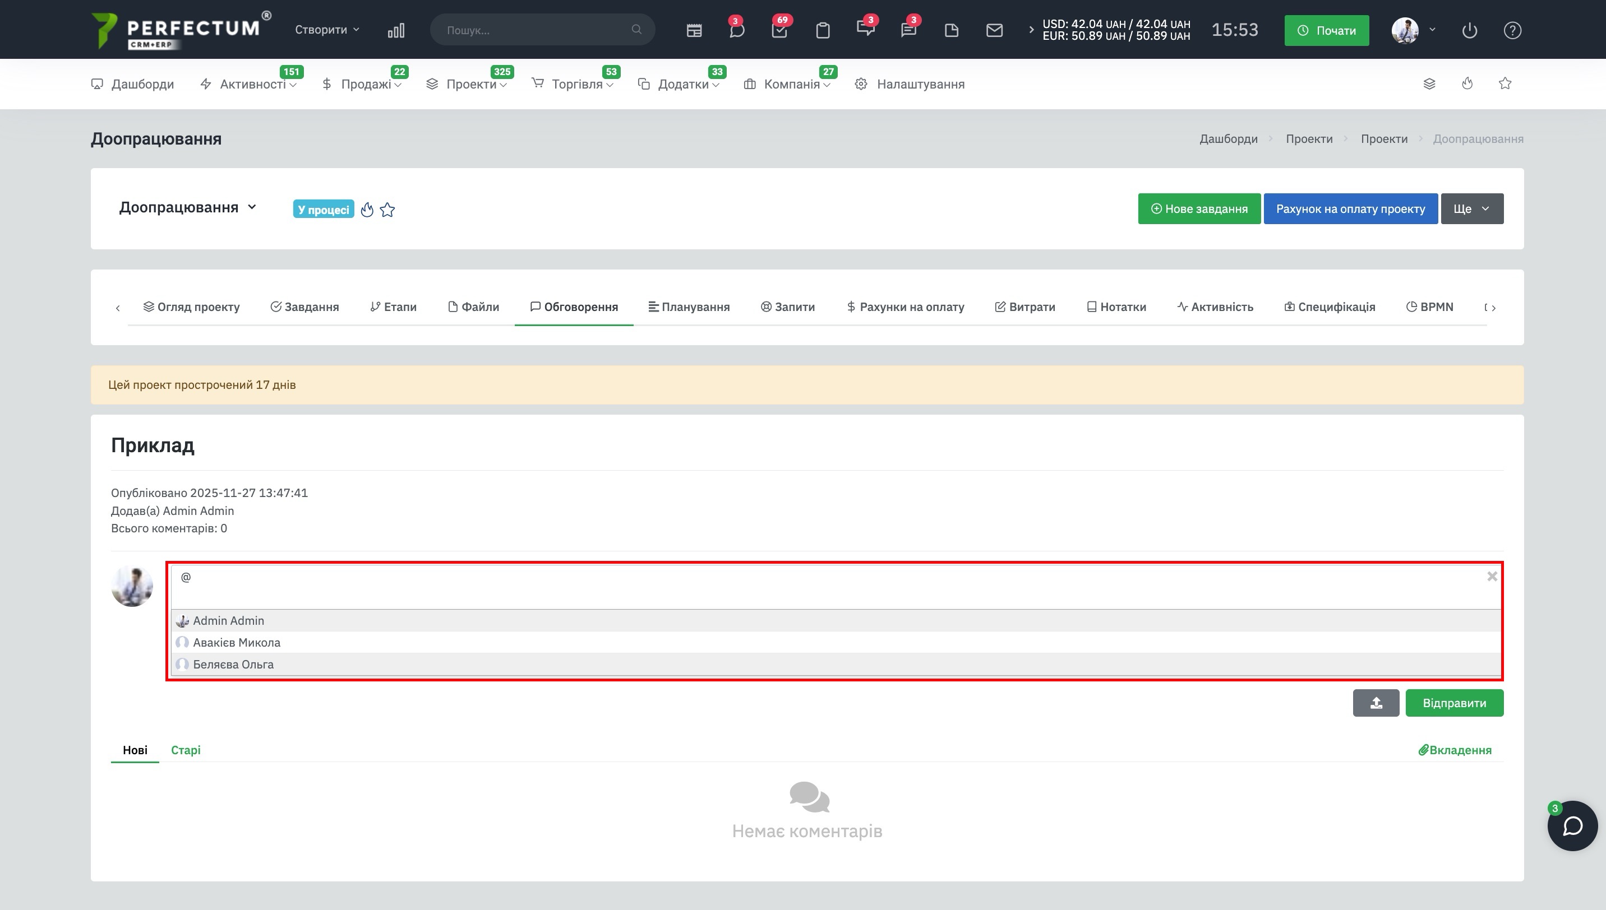
Task: Toggle the star favorite next to project status
Action: (387, 210)
